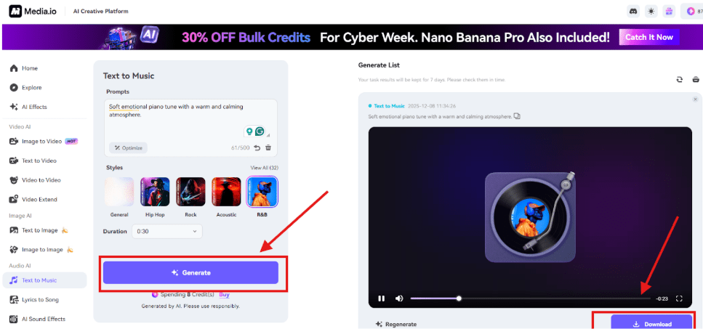Pause the music playback

click(381, 298)
